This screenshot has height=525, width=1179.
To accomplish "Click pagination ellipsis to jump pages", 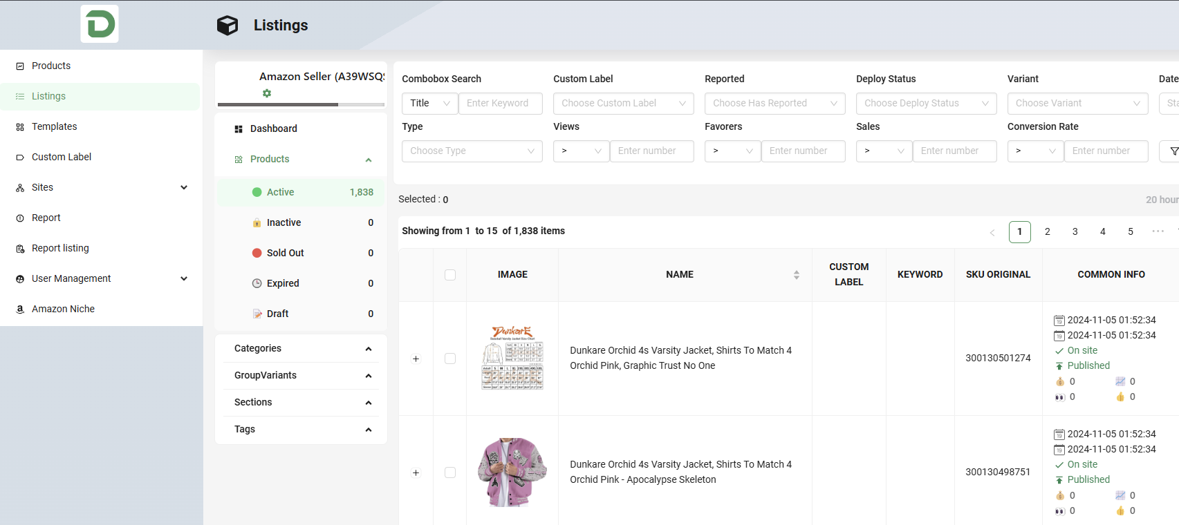I will click(1158, 231).
